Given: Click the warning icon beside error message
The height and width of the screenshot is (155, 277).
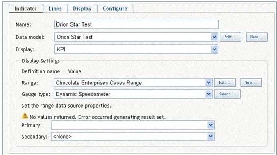Looking at the screenshot, I should (x=25, y=116).
